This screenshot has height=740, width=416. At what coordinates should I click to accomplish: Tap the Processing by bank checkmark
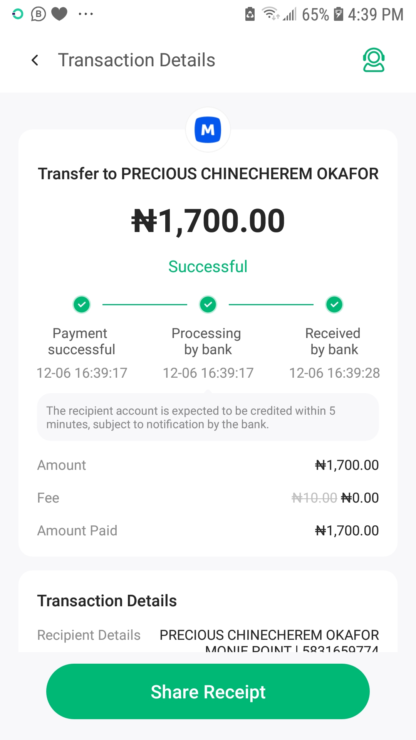pos(208,304)
